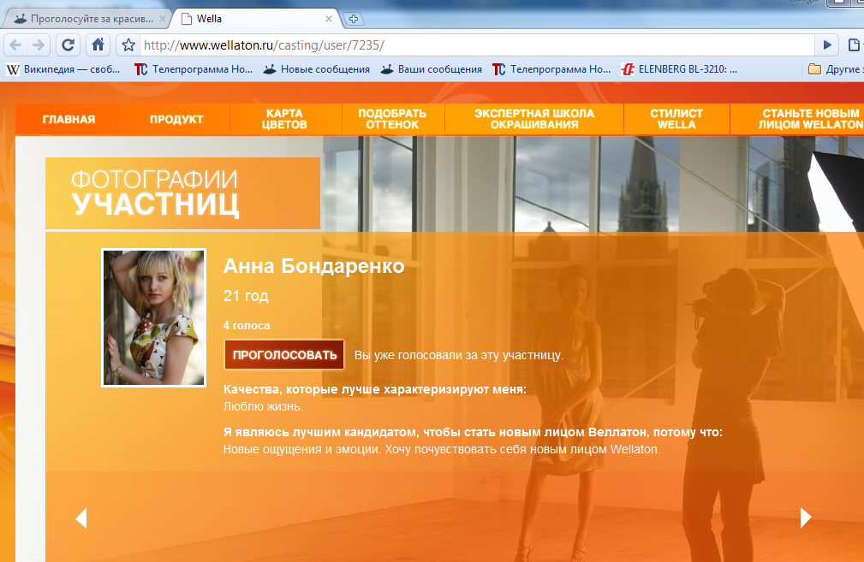Screen dimensions: 864x562
Task: Open the page menu icon in toolbar
Action: click(854, 45)
